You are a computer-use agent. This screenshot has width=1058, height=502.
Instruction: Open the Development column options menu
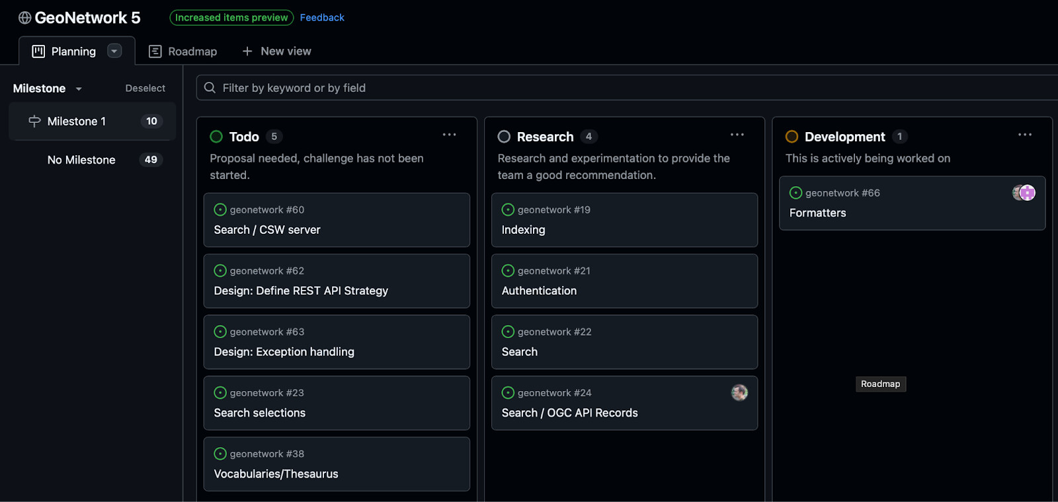point(1025,135)
